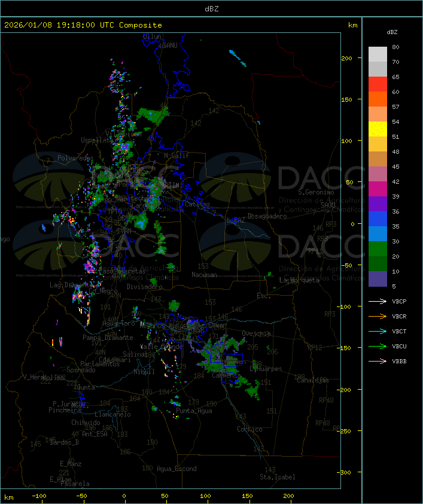Click the Nacunan label on the map
The image size is (423, 504).
pos(204,275)
